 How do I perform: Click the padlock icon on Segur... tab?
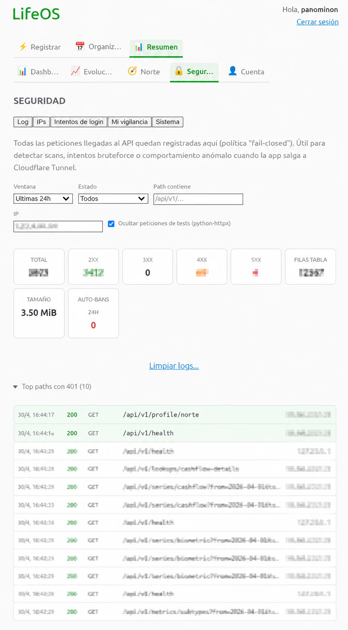[179, 71]
